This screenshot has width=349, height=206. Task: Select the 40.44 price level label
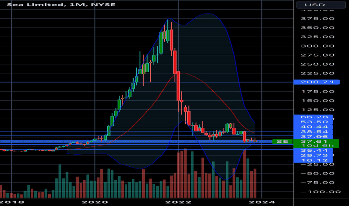click(x=313, y=127)
